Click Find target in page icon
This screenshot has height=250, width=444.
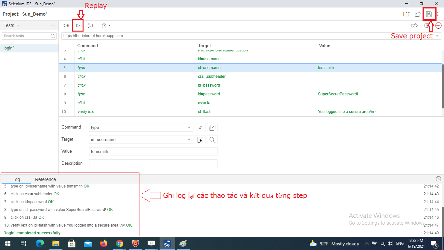tap(212, 140)
